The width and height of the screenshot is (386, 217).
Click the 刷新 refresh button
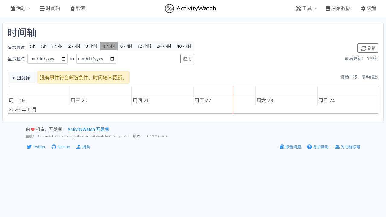click(x=368, y=48)
